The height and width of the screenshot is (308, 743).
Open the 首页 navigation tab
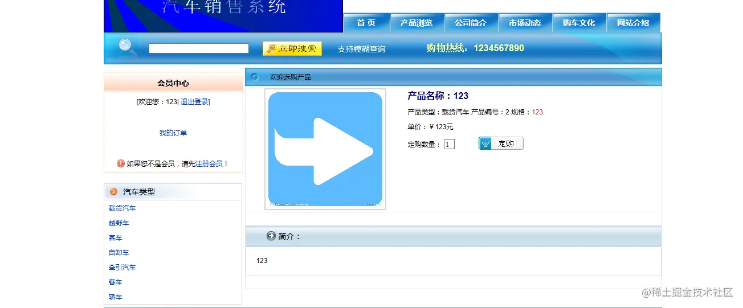pos(366,23)
